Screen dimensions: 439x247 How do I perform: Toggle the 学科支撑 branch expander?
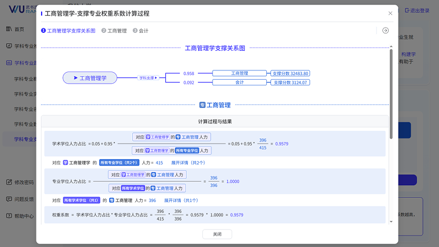pyautogui.click(x=148, y=78)
